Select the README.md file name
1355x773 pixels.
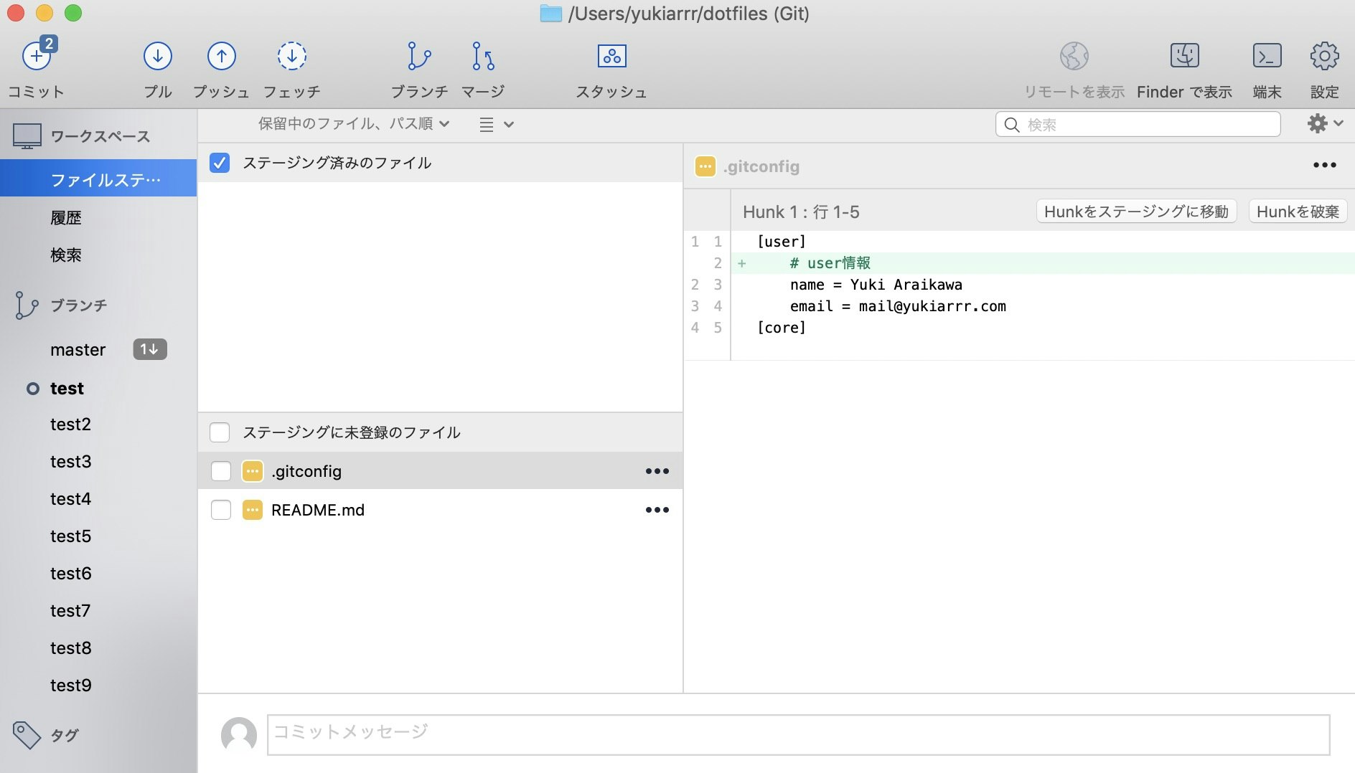(318, 510)
